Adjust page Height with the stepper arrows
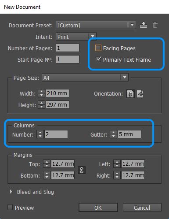This screenshot has width=169, height=219. (x=41, y=105)
